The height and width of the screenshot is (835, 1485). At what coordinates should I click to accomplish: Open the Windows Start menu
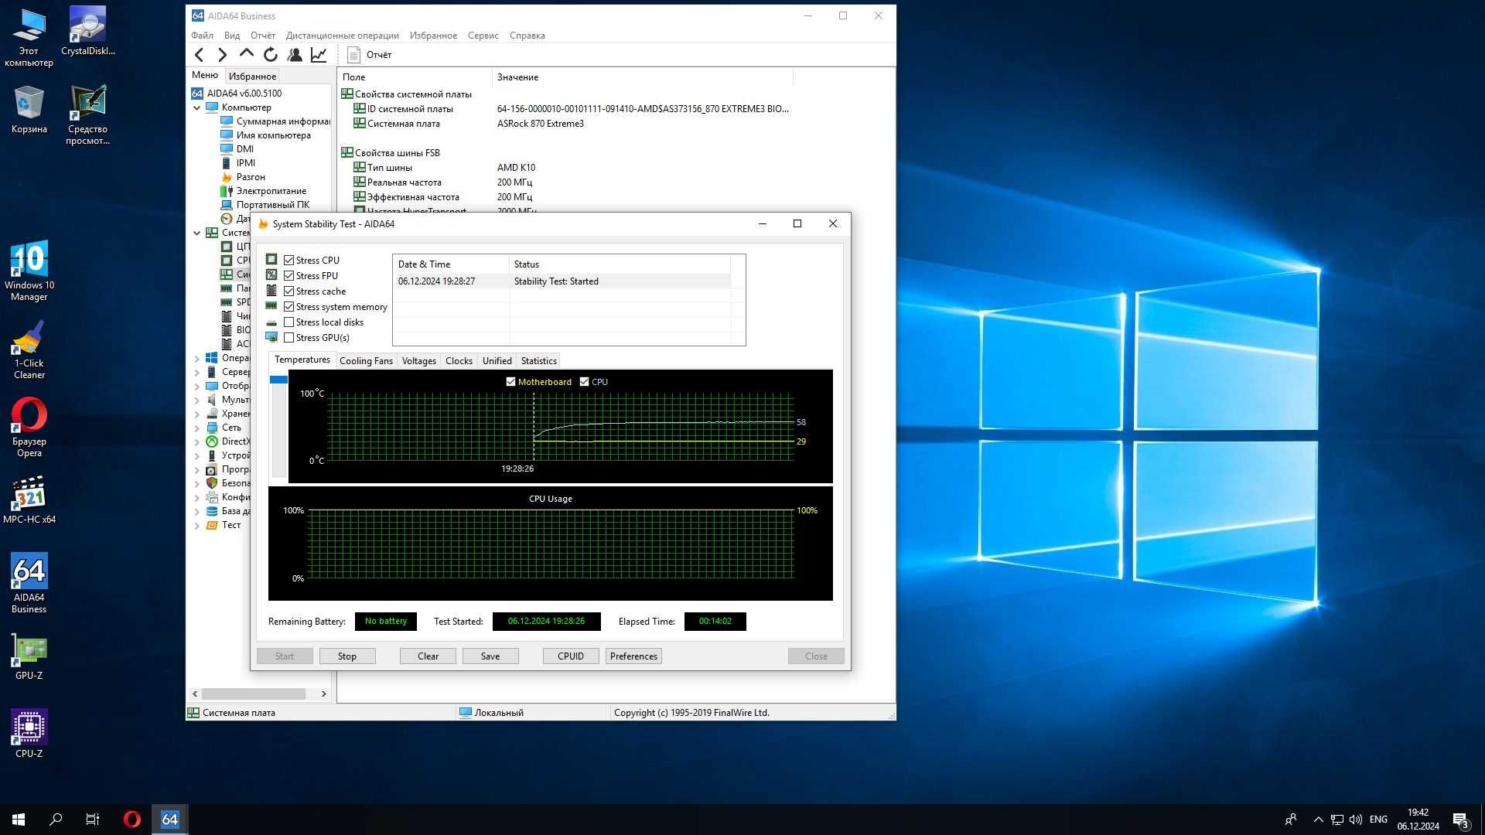pos(19,820)
